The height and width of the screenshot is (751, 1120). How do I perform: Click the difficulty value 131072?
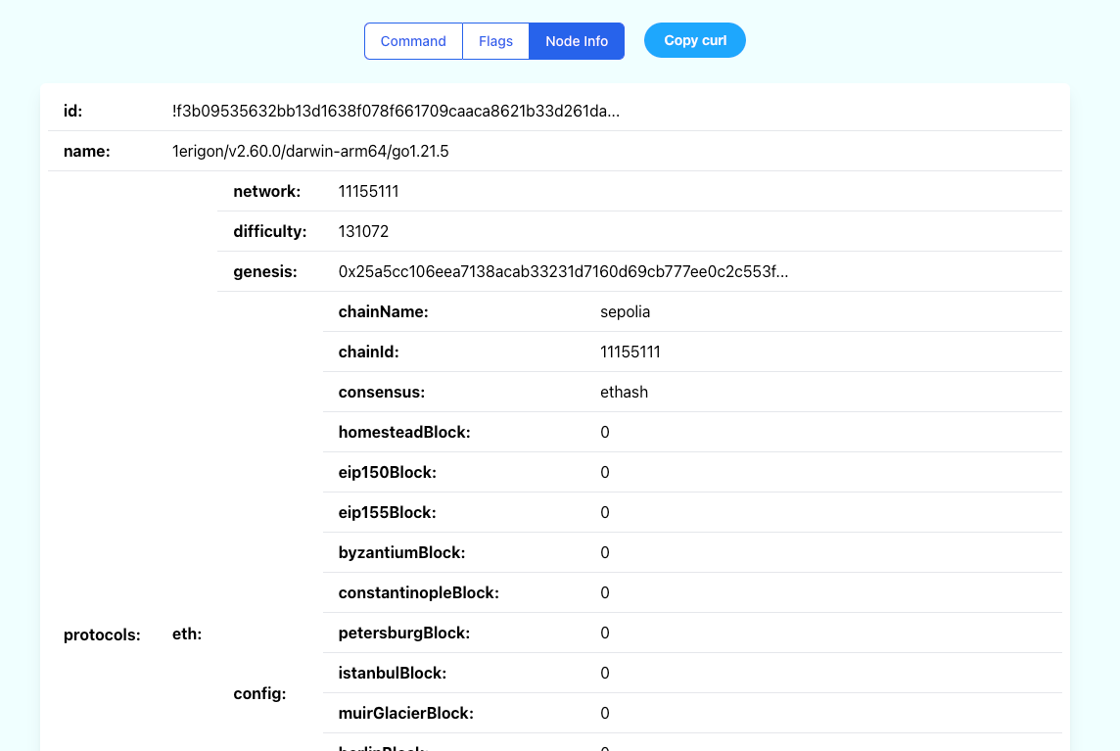coord(363,232)
